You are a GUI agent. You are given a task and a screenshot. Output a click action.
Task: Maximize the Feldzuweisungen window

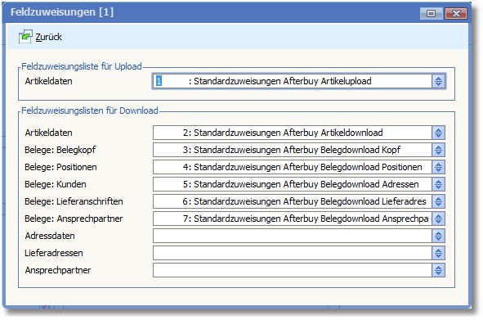(432, 13)
